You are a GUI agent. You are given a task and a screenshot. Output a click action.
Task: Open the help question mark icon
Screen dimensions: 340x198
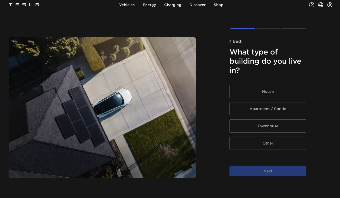[x=312, y=5]
